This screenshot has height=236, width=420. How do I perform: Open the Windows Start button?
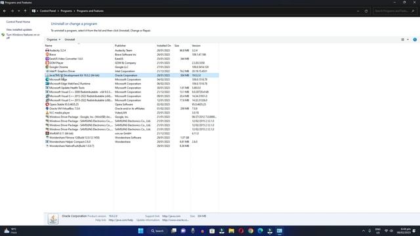140,231
